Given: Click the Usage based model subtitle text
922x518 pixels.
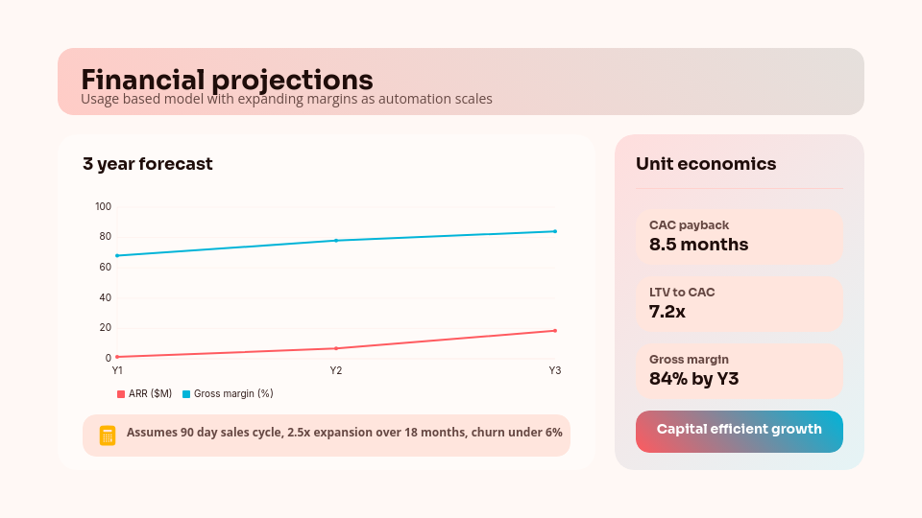Looking at the screenshot, I should (x=286, y=99).
